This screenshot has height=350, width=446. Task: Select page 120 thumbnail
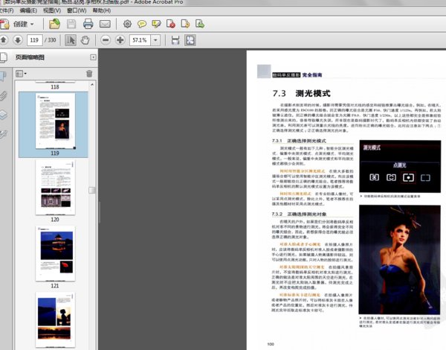click(x=54, y=186)
